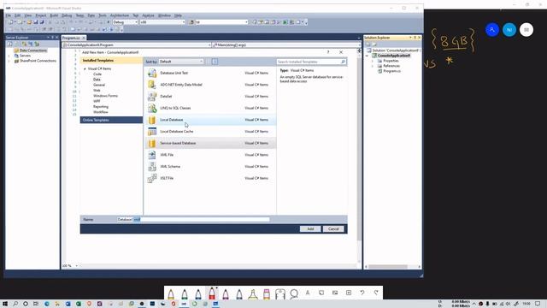The image size is (547, 308).
Task: Open the Main(string[] args) member dropdown
Action: [286, 45]
